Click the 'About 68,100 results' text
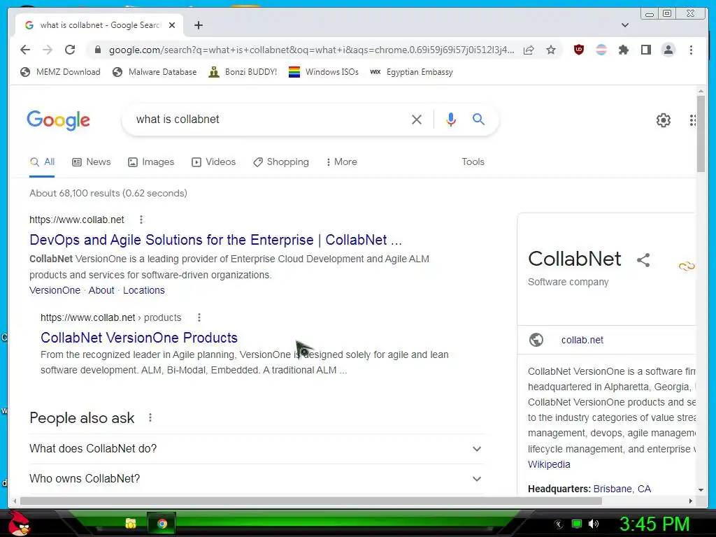 (108, 193)
